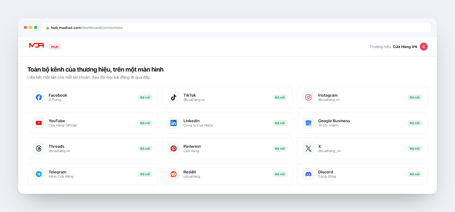
Task: Click the 'Threads' card title
Action: click(x=57, y=146)
